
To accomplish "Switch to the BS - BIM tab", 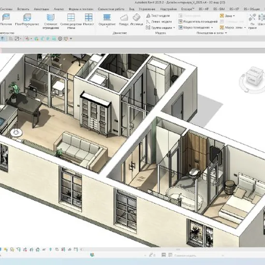I will point(219,9).
